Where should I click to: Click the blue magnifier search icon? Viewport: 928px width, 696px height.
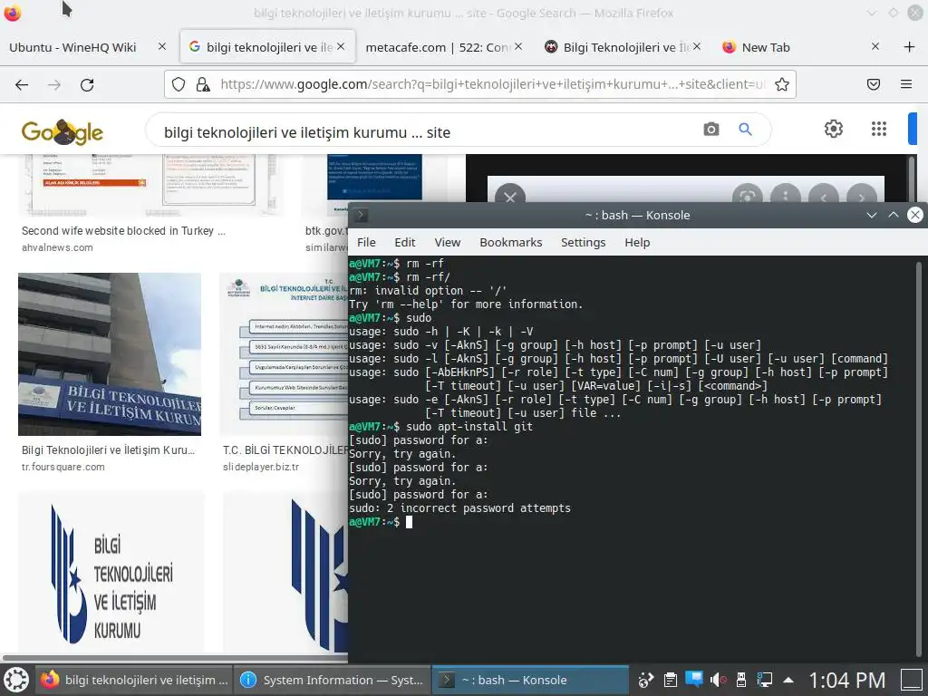[746, 129]
